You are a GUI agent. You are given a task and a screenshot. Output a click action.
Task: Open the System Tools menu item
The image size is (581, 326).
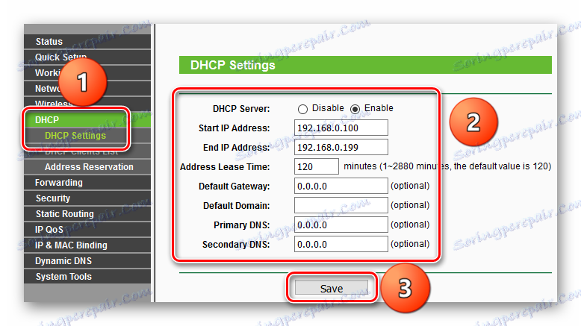(87, 277)
